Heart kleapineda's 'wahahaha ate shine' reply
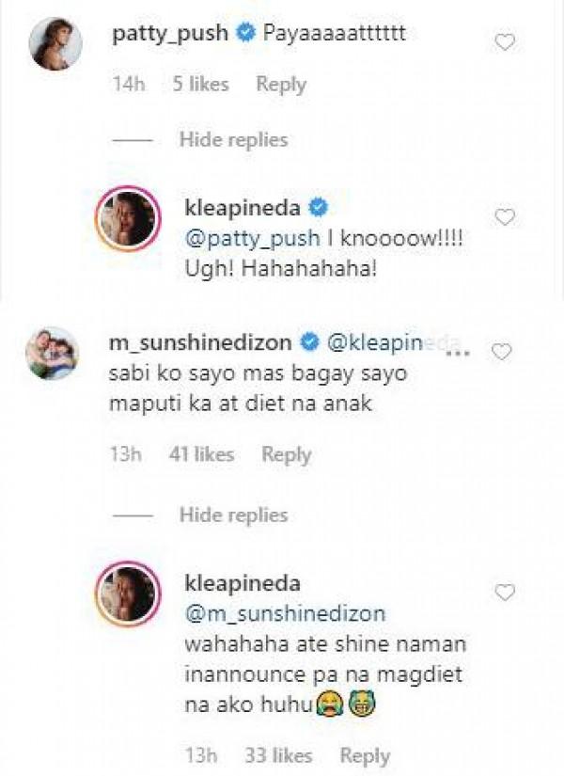Image resolution: width=564 pixels, height=776 pixels. click(x=506, y=592)
